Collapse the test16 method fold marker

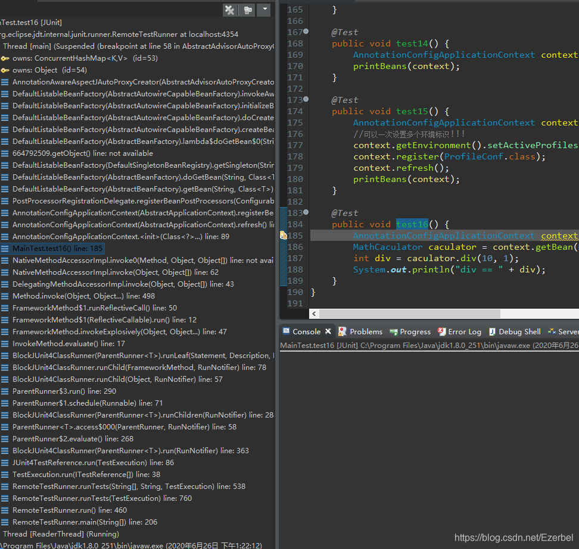[306, 212]
